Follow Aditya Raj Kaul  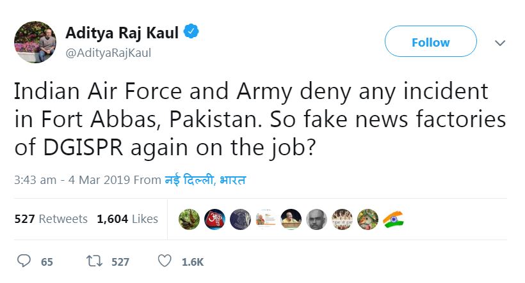pos(430,43)
